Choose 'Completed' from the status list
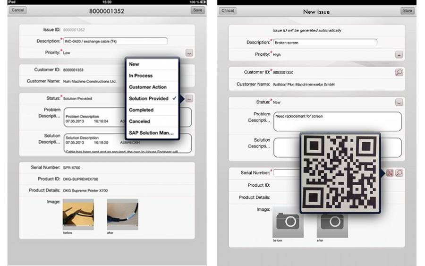 pyautogui.click(x=152, y=110)
